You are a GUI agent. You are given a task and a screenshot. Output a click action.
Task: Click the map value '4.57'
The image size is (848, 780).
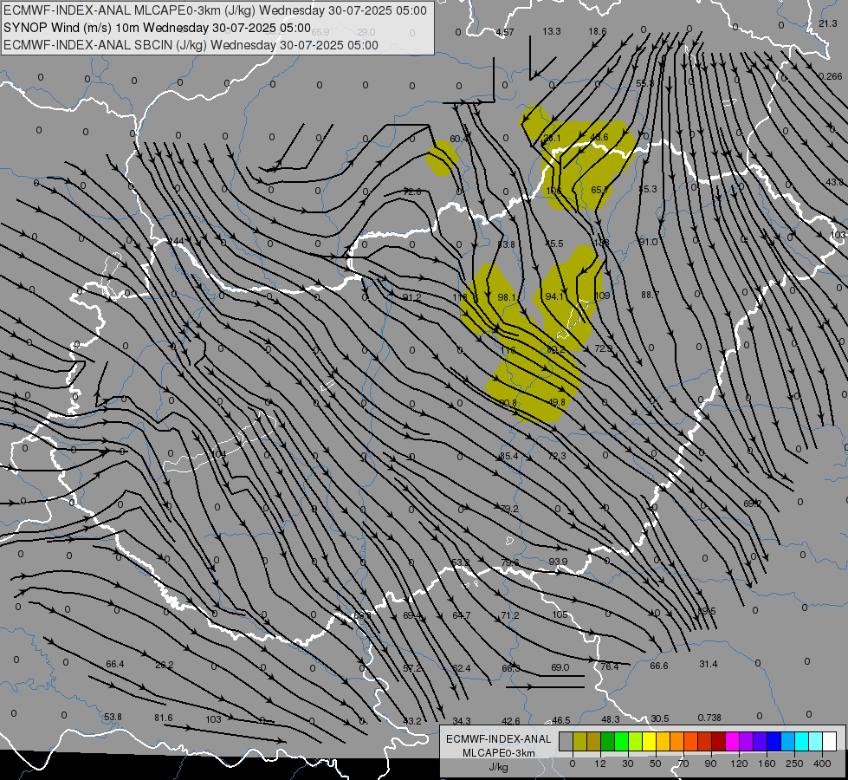(x=505, y=32)
